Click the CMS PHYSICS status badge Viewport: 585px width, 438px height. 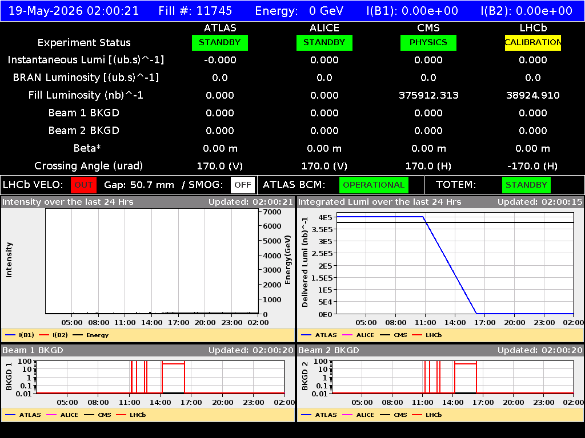(428, 42)
